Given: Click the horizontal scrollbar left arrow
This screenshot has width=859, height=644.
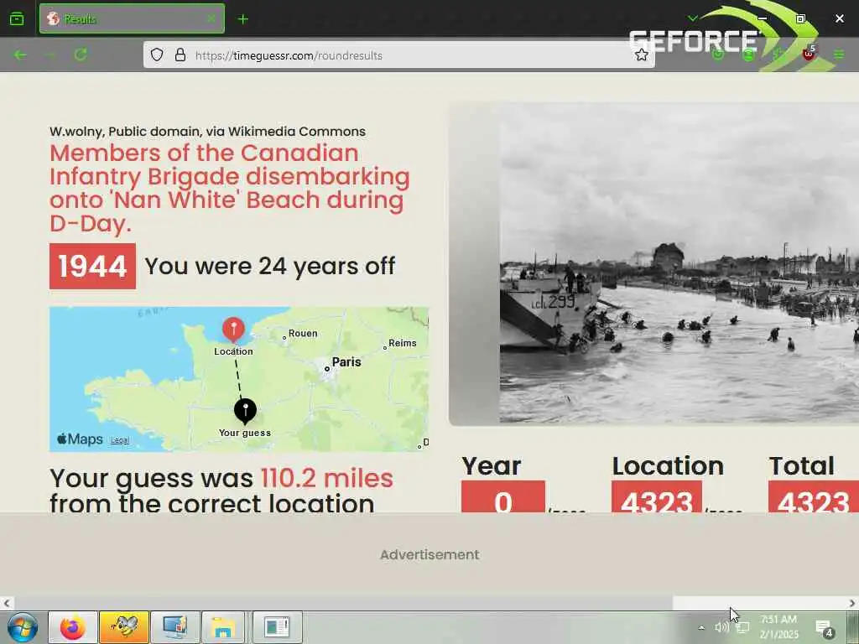Looking at the screenshot, I should [7, 603].
